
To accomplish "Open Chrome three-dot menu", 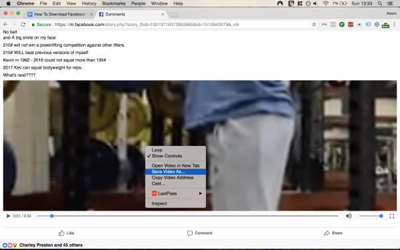I will 395,25.
